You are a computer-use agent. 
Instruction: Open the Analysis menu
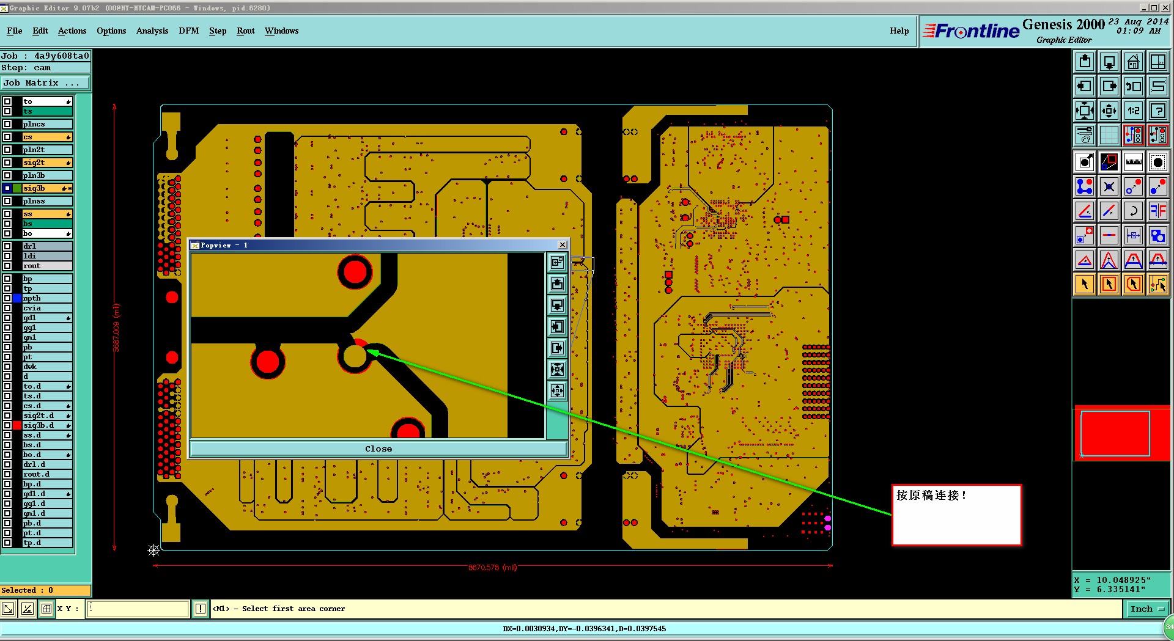point(152,31)
